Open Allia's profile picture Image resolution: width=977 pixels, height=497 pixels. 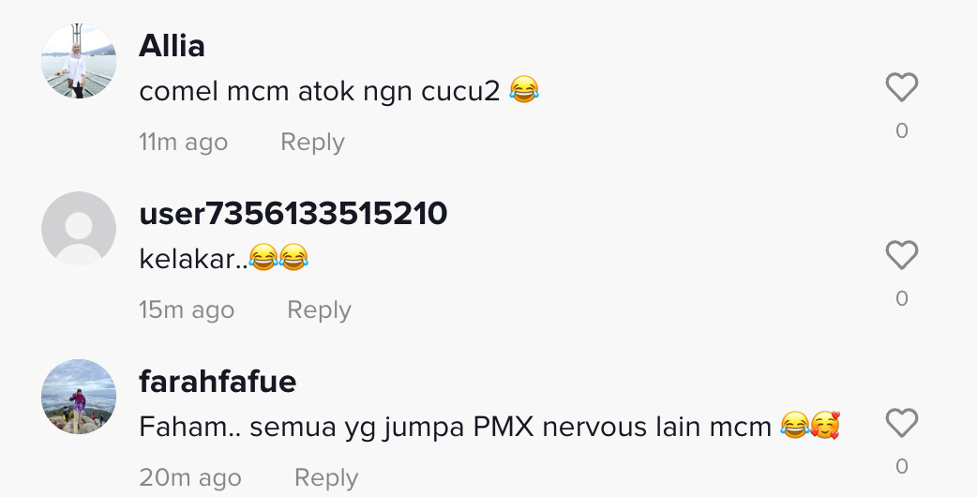[79, 61]
